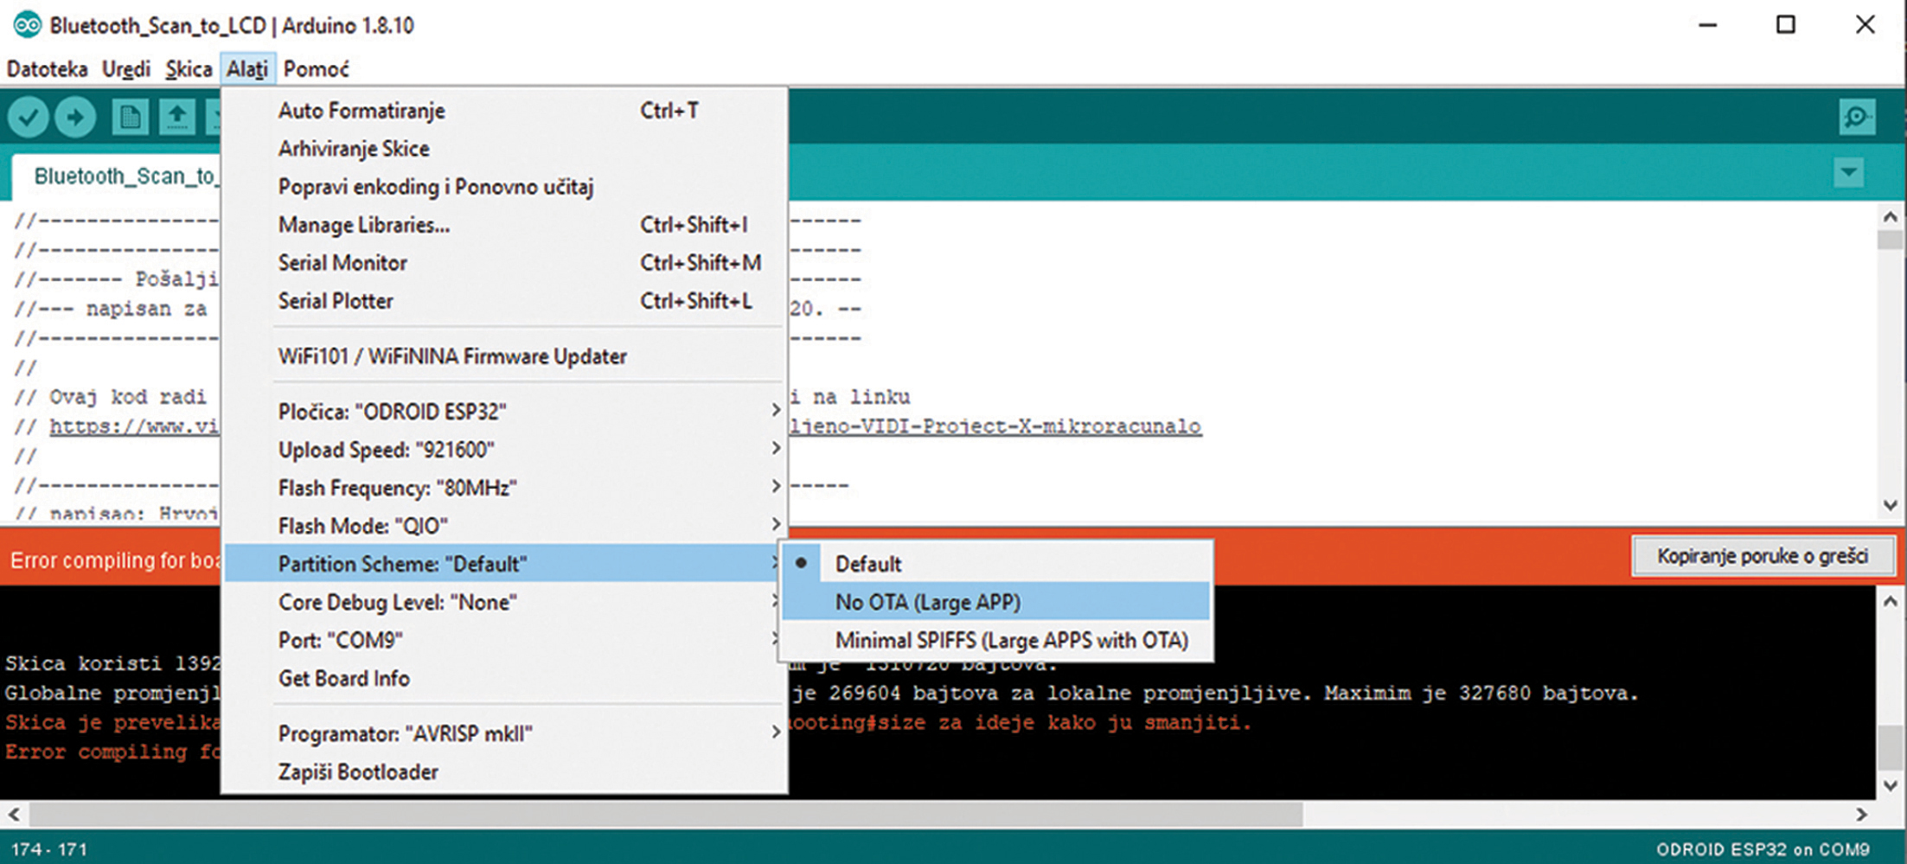Click the Open sketch up-arrow icon
The width and height of the screenshot is (1907, 864).
click(177, 117)
